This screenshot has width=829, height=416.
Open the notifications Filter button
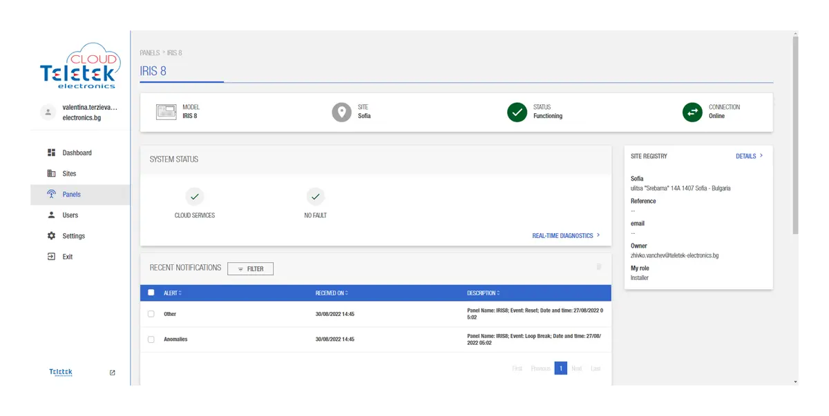pos(251,269)
